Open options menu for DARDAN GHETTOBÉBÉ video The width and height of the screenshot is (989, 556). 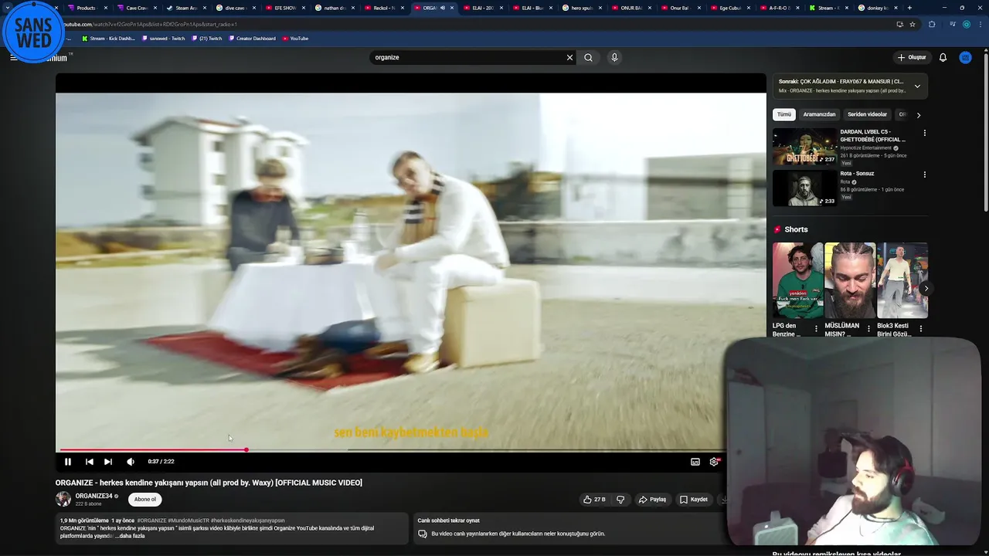[924, 133]
